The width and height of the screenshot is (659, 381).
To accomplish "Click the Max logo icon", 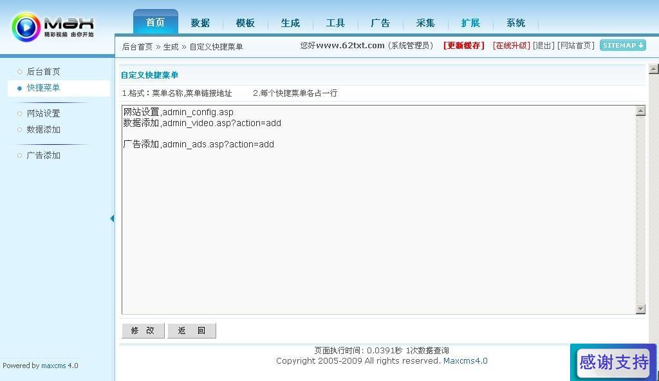I will (x=26, y=27).
